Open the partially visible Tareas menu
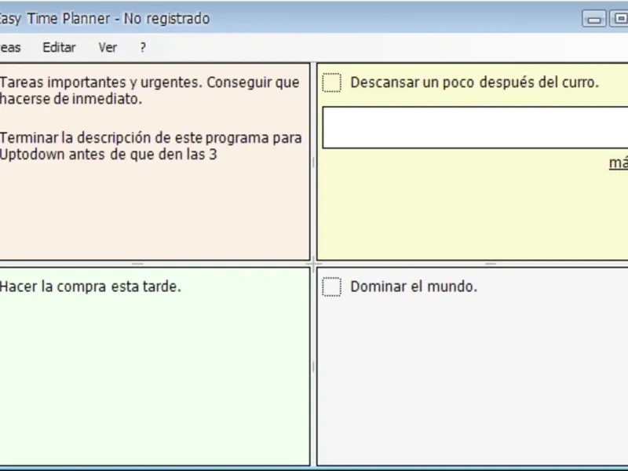Image resolution: width=628 pixels, height=471 pixels. click(10, 47)
